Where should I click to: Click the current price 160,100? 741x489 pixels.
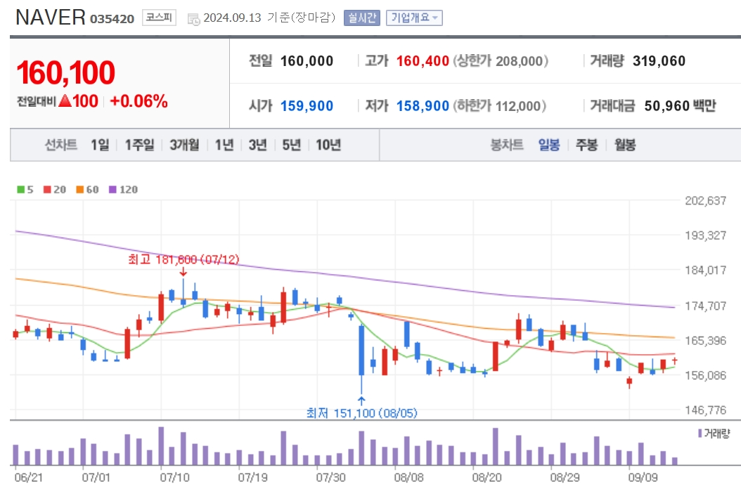point(65,73)
